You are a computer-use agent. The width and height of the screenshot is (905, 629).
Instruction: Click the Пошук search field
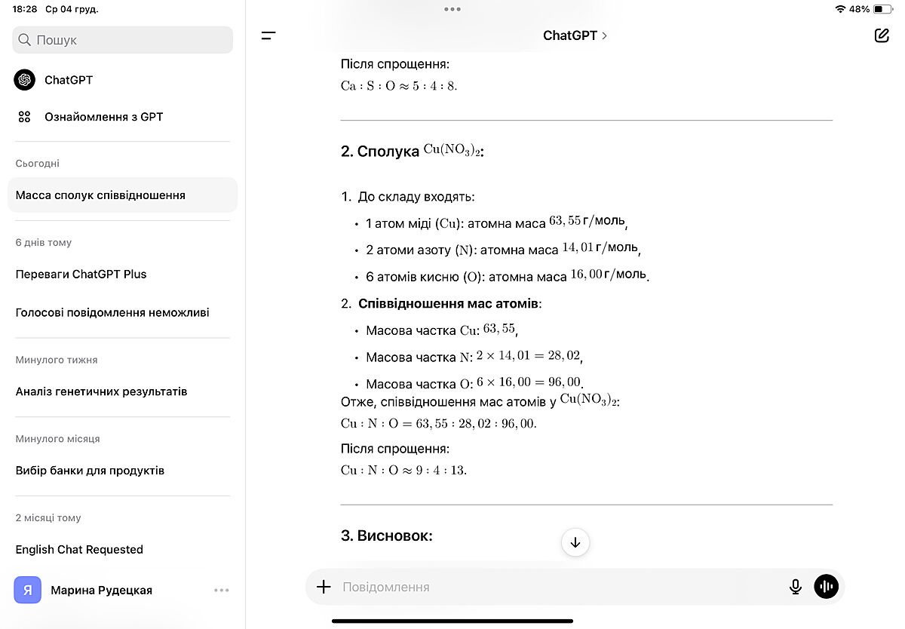tap(122, 40)
